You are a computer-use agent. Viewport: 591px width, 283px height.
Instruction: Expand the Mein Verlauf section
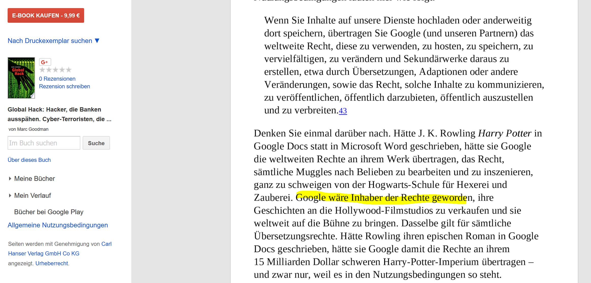[30, 195]
